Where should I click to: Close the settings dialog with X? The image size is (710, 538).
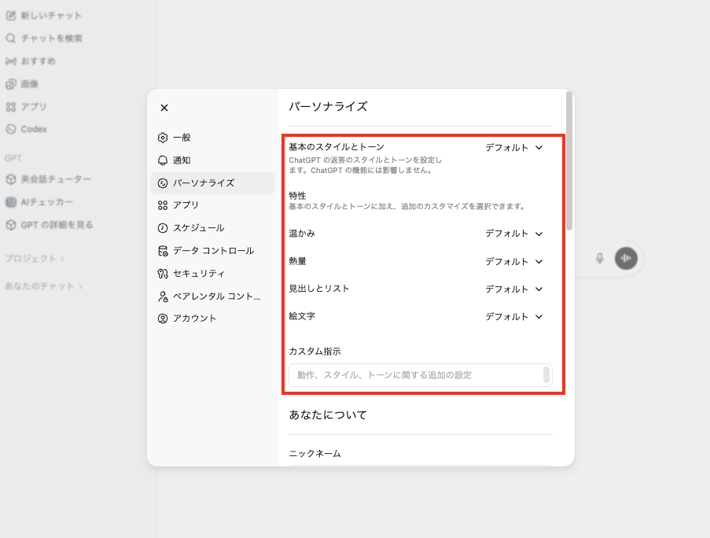(x=164, y=108)
